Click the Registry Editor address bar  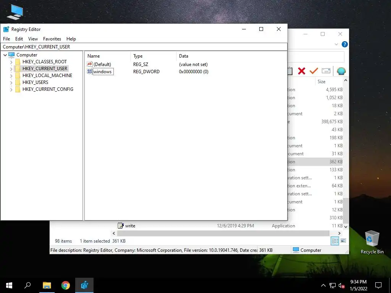[x=144, y=47]
